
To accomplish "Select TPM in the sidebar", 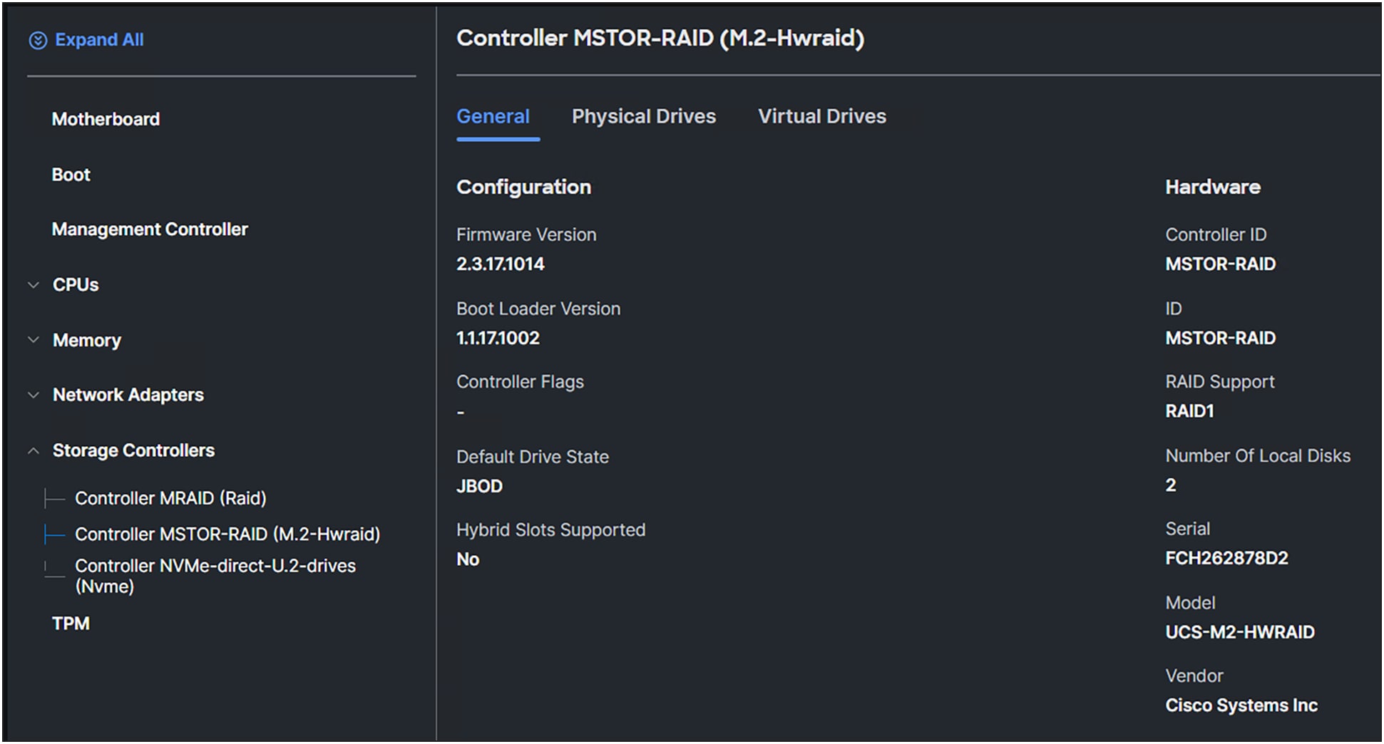I will click(71, 623).
